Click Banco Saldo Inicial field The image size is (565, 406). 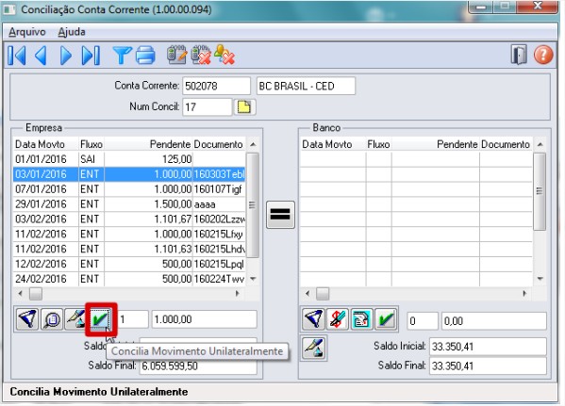tap(488, 347)
